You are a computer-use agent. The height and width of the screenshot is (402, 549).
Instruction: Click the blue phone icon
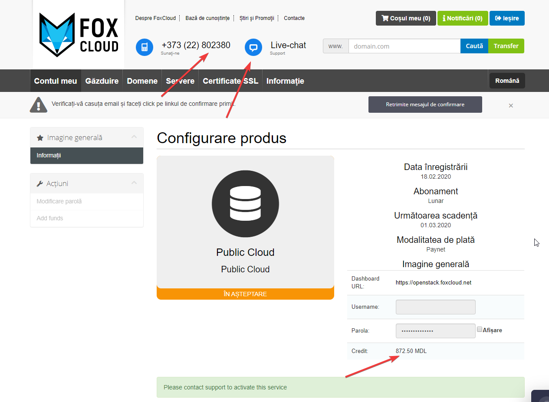pos(145,47)
